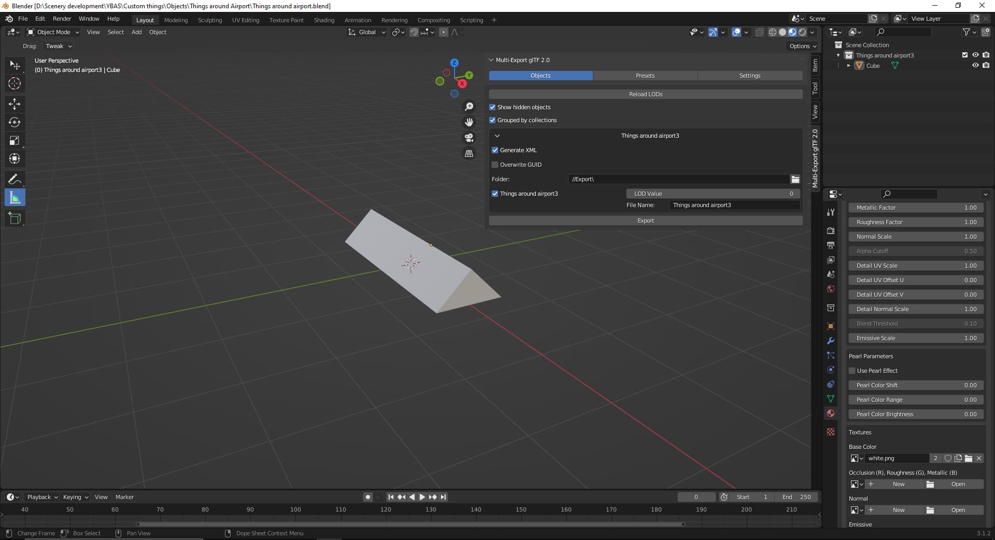Open the Drag Tweak dropdown

point(58,46)
